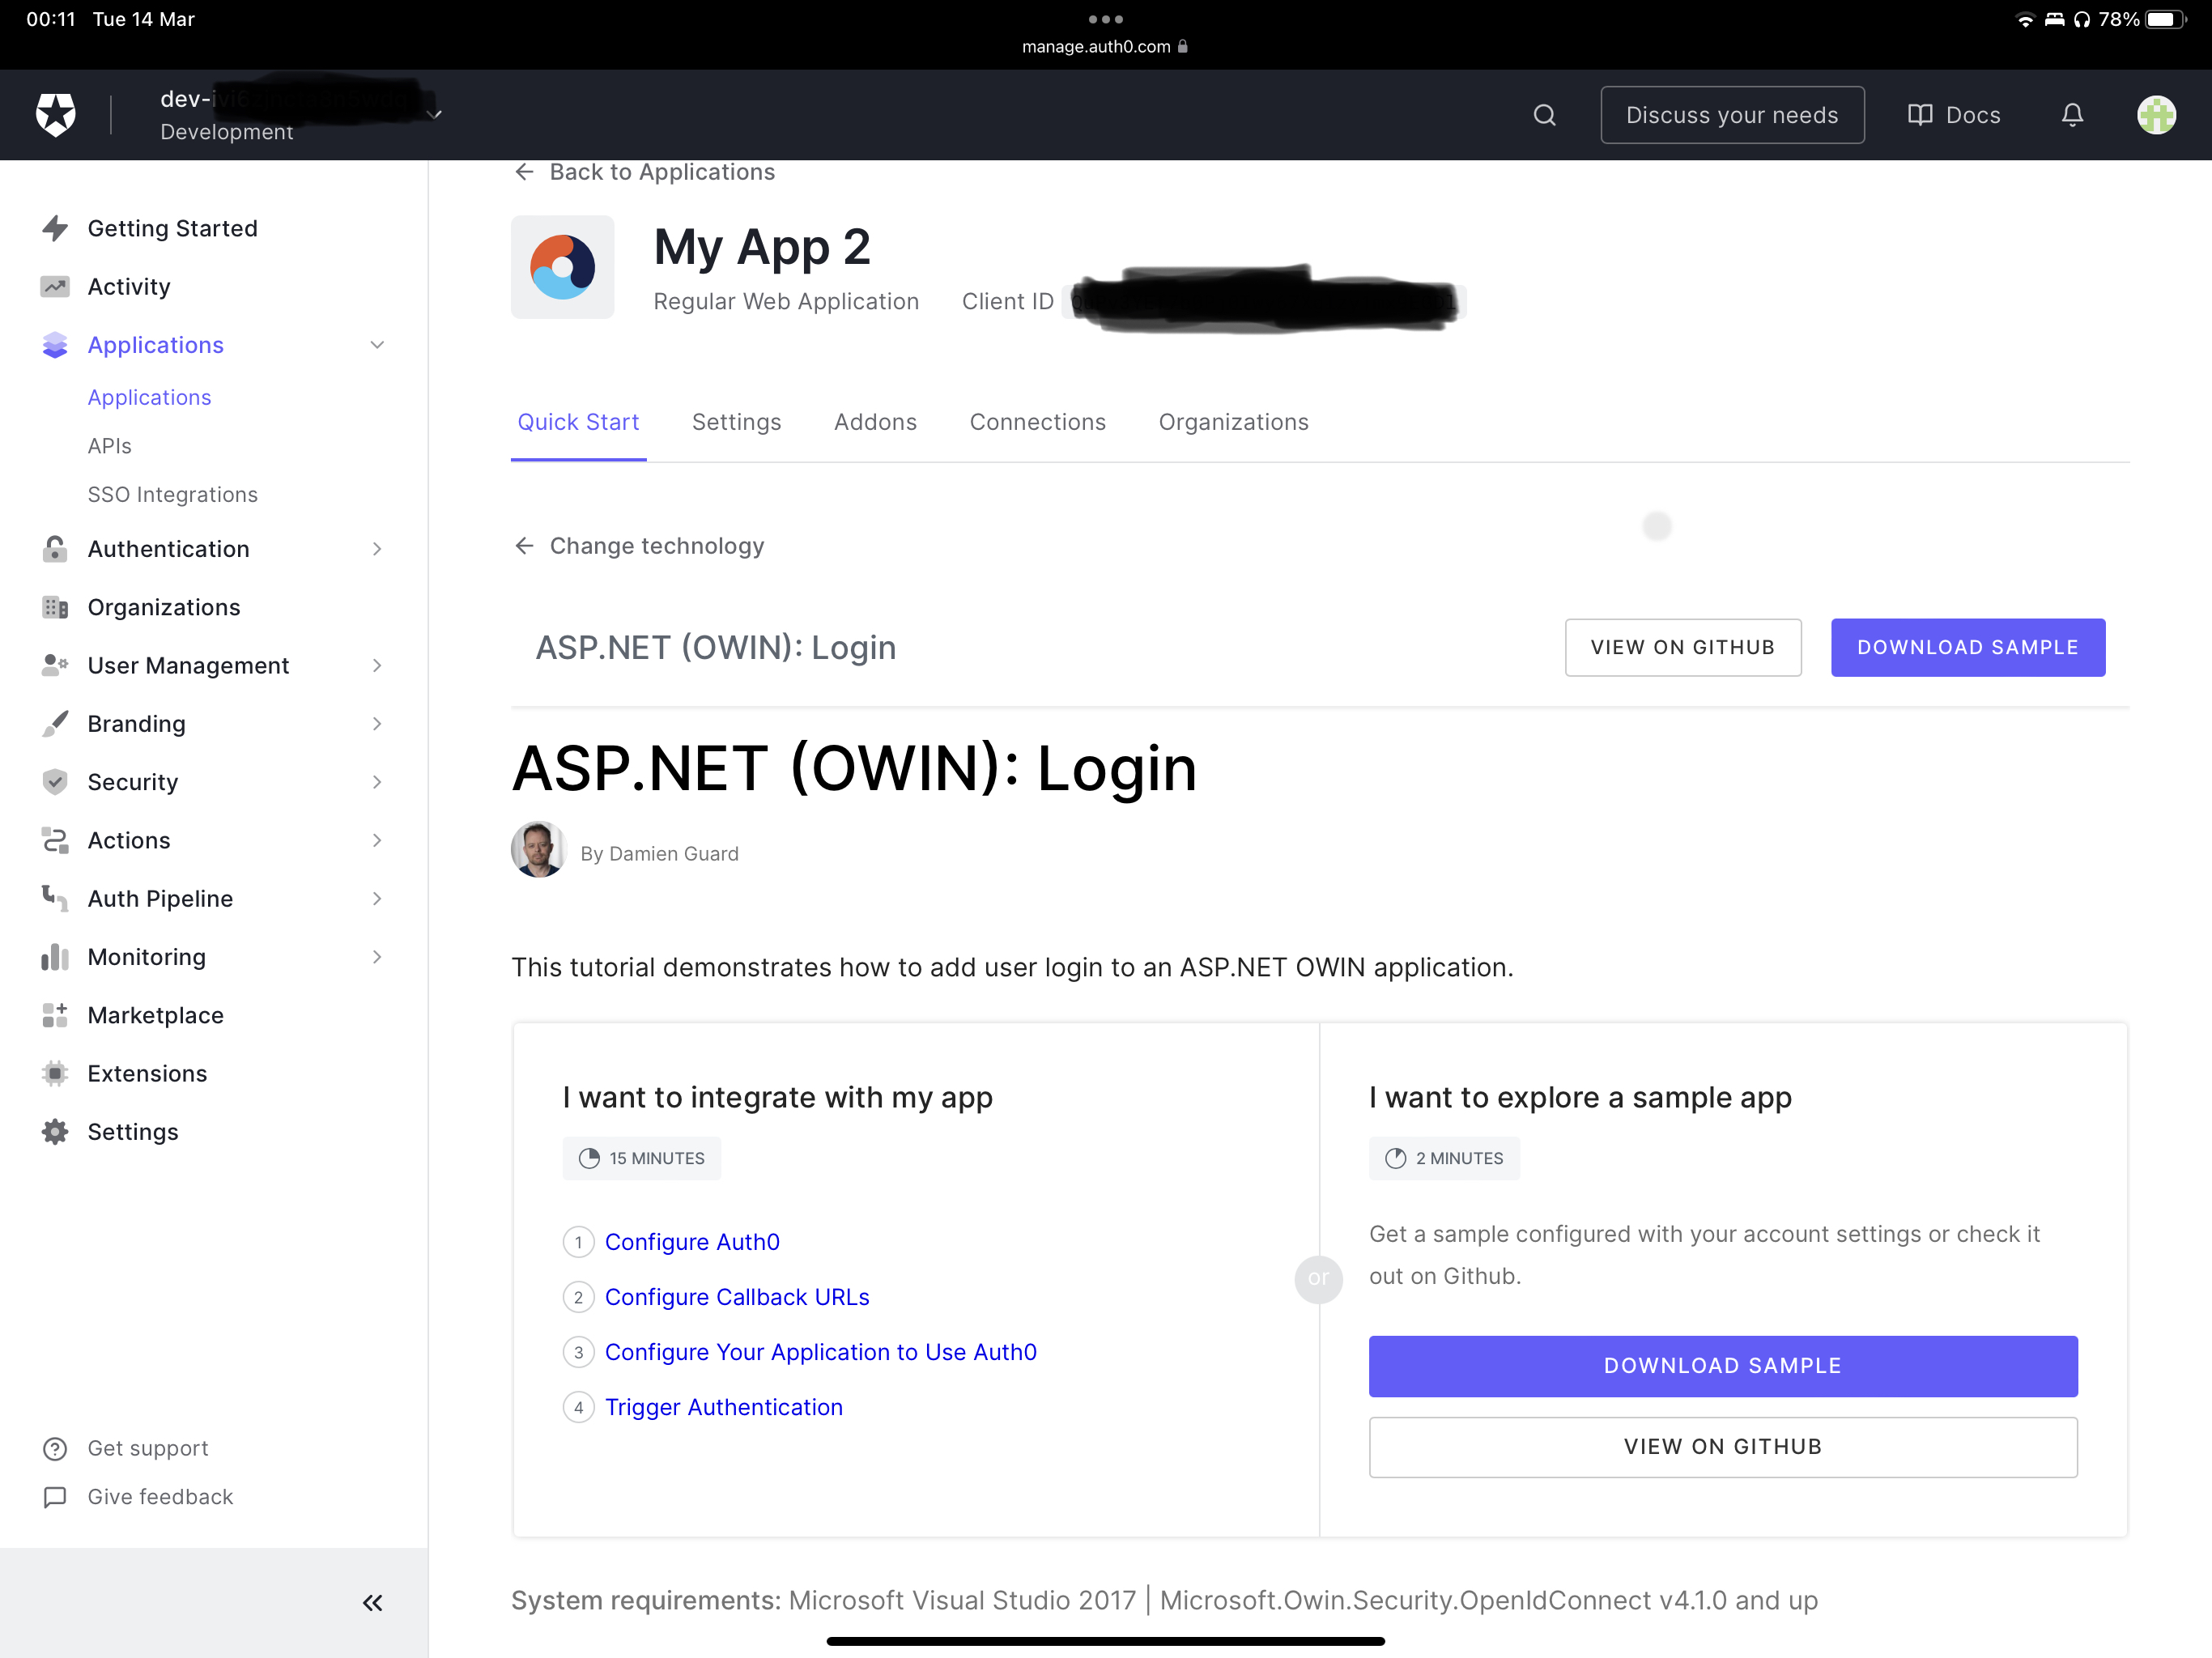
Task: Expand the tenant switcher dropdown
Action: 434,114
